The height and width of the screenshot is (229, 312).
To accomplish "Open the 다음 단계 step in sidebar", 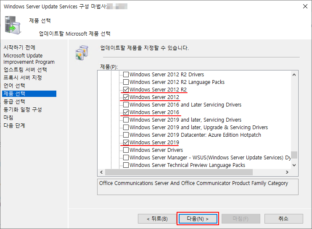I will [14, 125].
